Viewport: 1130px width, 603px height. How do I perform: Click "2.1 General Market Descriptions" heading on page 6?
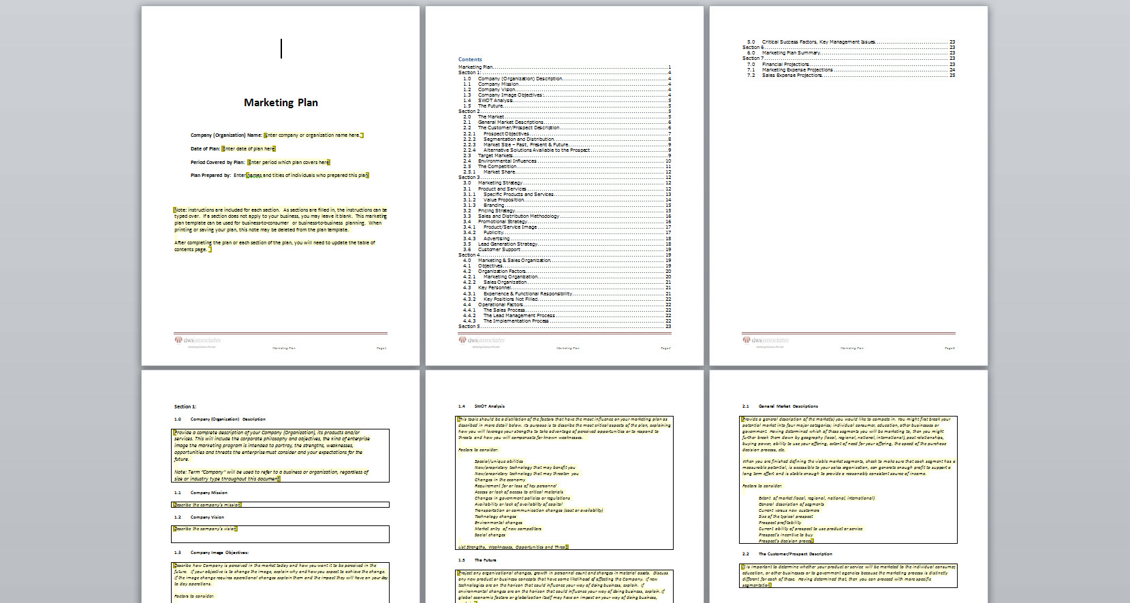(780, 406)
